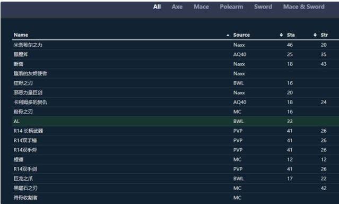Click the Sta value 17

pos(290,178)
